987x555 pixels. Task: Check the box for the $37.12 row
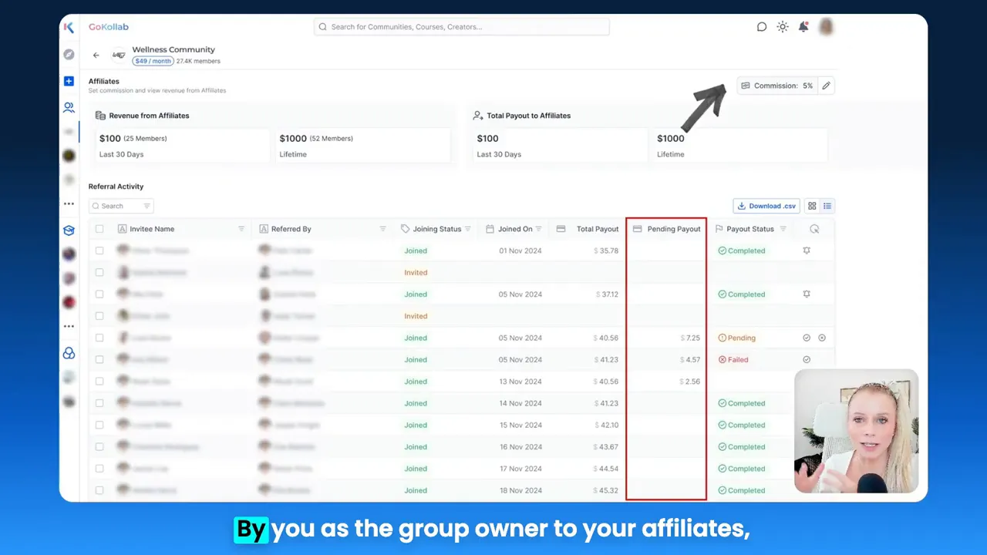point(99,294)
